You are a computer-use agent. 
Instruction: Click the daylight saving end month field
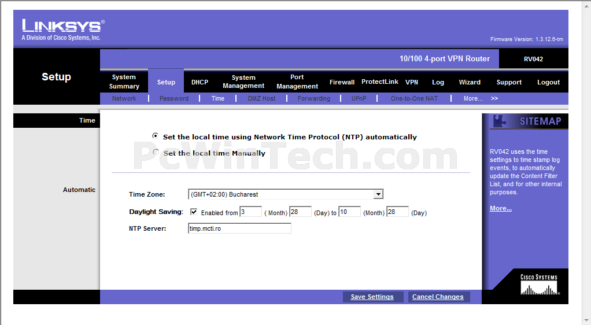349,212
